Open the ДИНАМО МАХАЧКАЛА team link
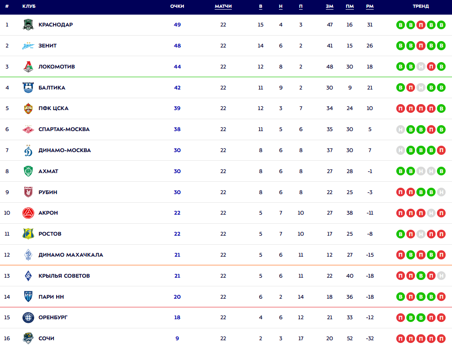The image size is (452, 348). pyautogui.click(x=71, y=255)
